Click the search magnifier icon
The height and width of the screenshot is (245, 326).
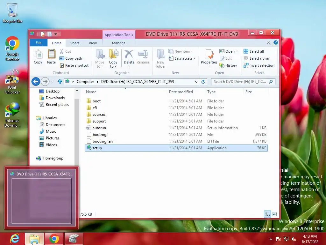271,82
